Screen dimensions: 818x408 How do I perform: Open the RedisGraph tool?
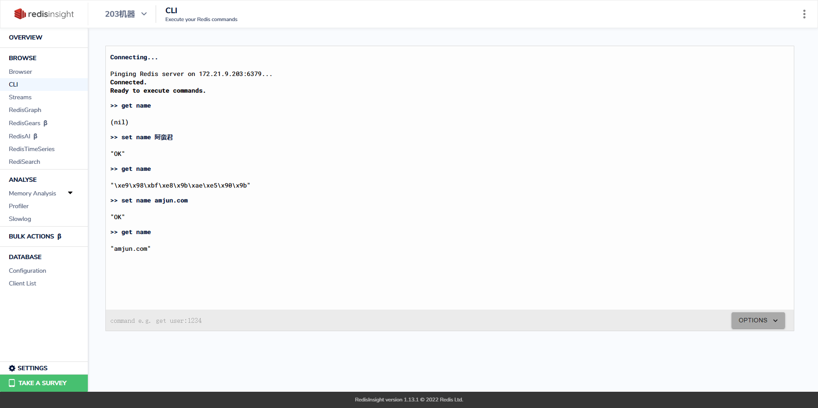[25, 110]
